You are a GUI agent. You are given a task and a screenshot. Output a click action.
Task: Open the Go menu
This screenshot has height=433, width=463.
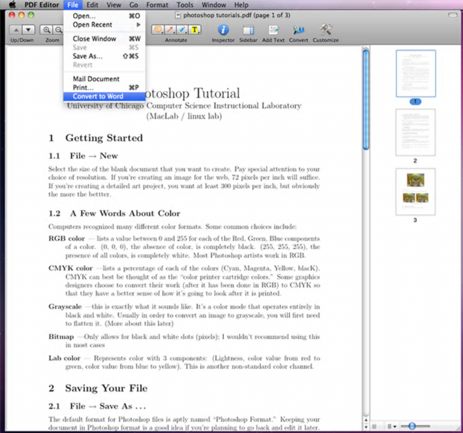[x=133, y=5]
